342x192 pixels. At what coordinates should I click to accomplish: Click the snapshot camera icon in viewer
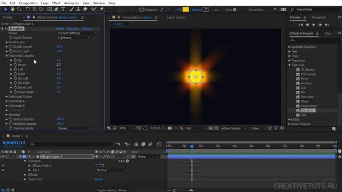pyautogui.click(x=169, y=128)
